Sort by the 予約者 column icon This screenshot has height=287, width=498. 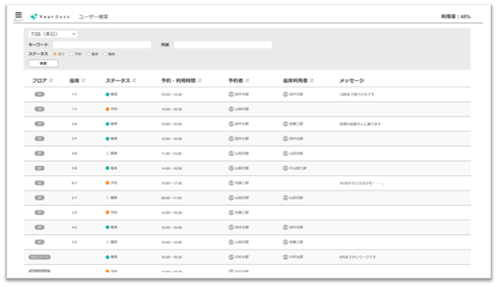pos(247,80)
